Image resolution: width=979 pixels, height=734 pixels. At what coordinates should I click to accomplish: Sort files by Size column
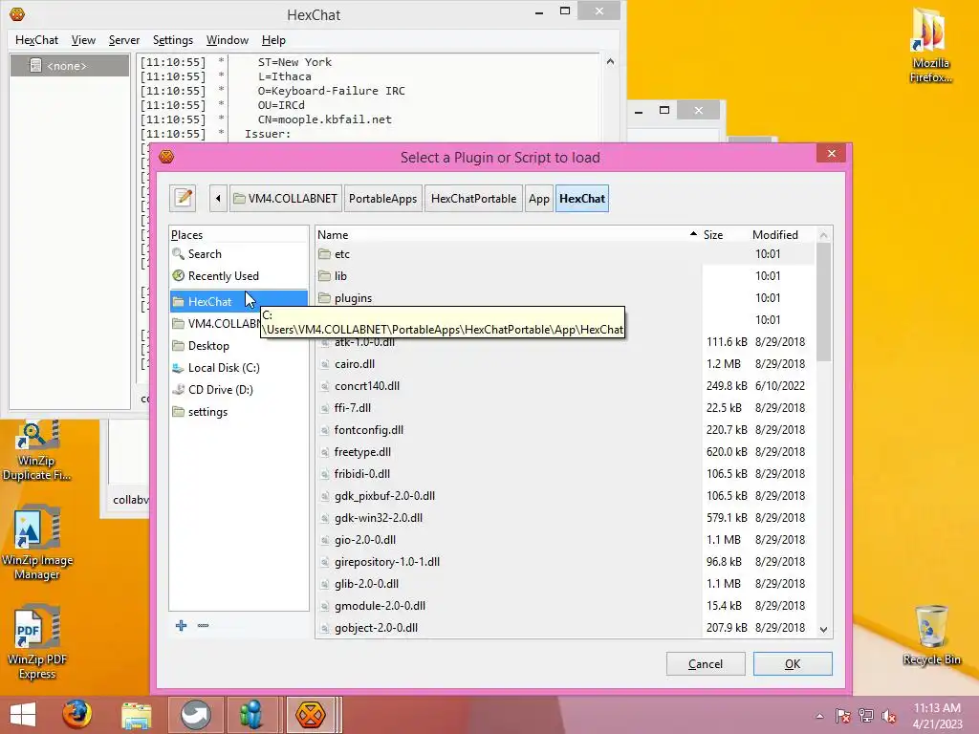point(725,235)
